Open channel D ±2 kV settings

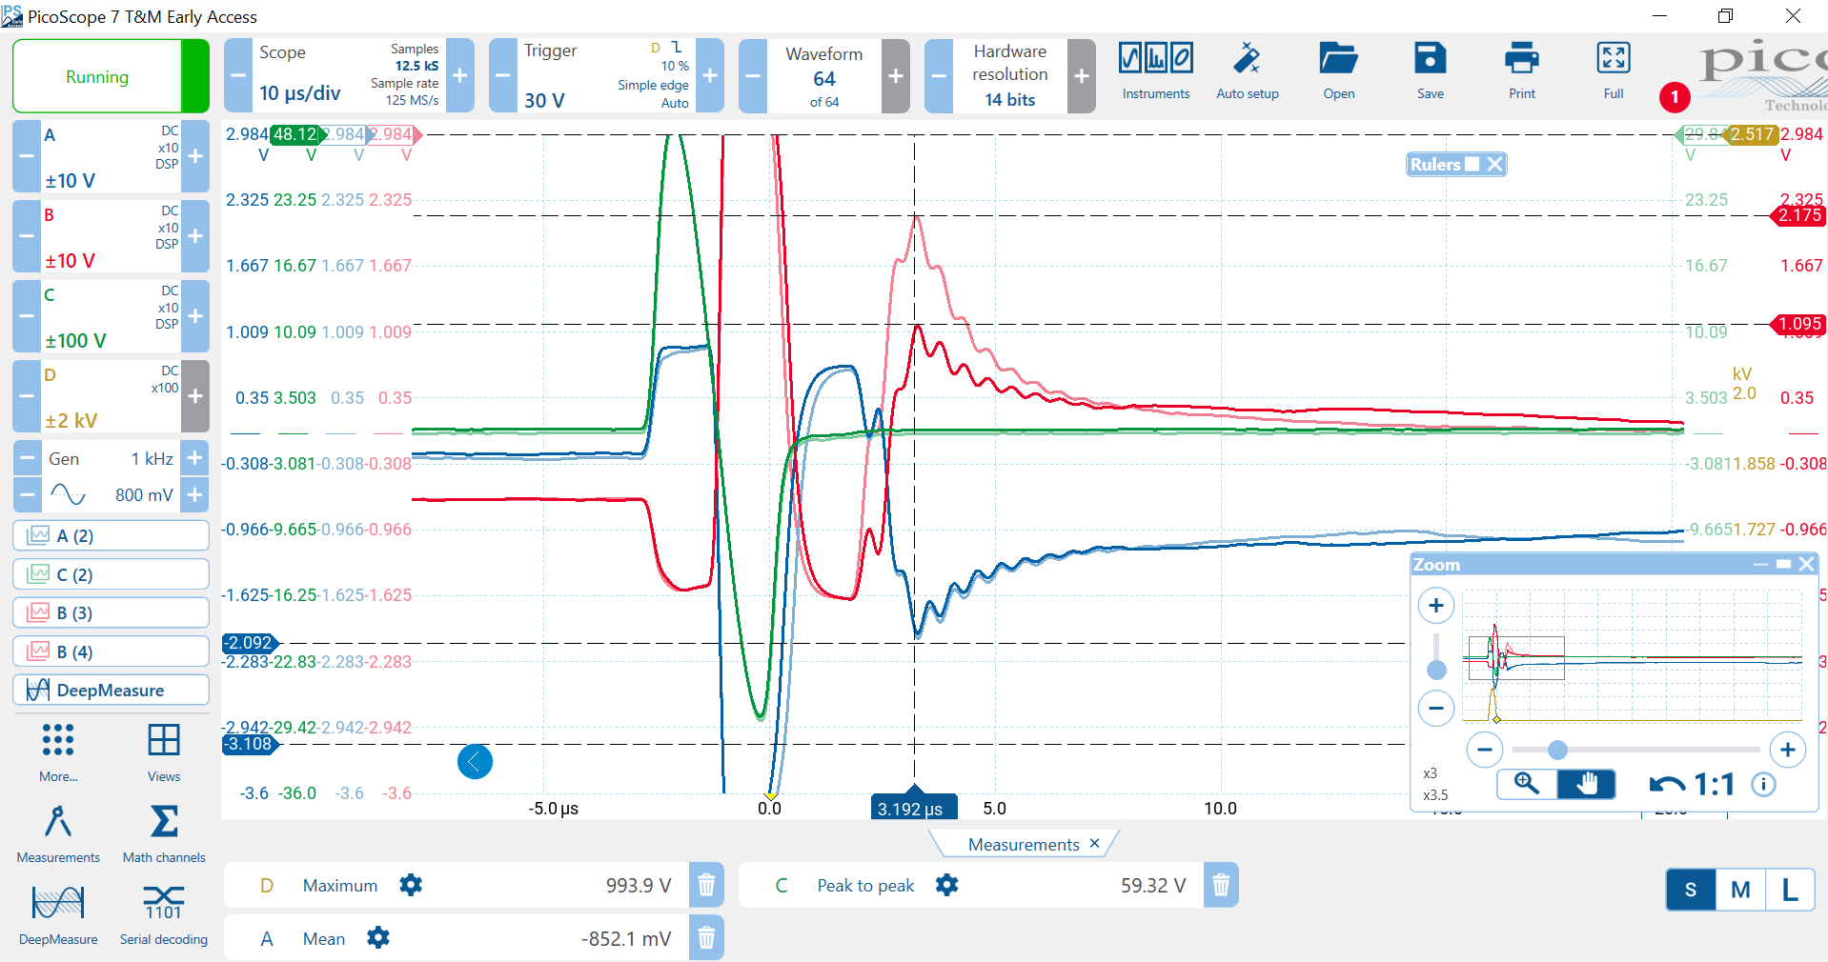point(111,396)
